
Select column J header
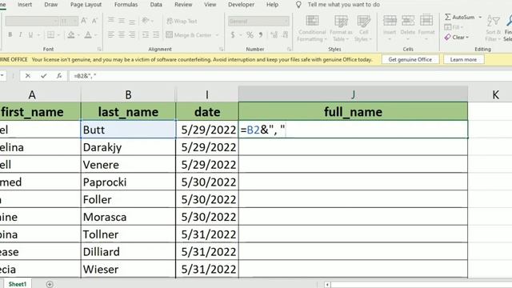coord(353,94)
